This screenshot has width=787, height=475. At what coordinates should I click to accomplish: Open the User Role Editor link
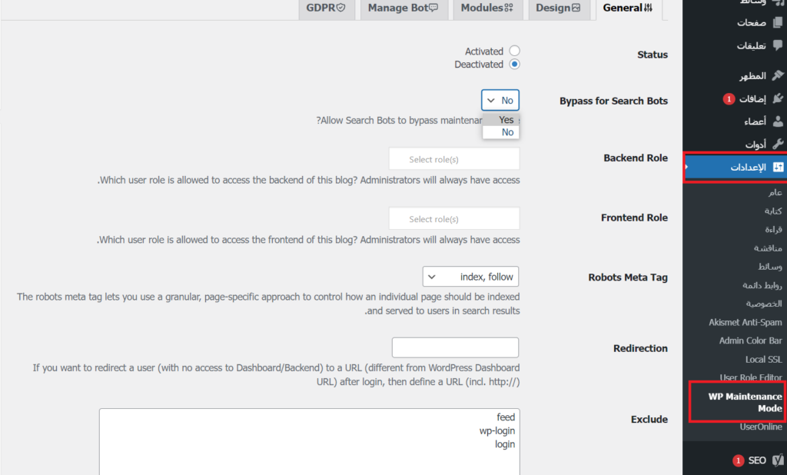(x=750, y=377)
